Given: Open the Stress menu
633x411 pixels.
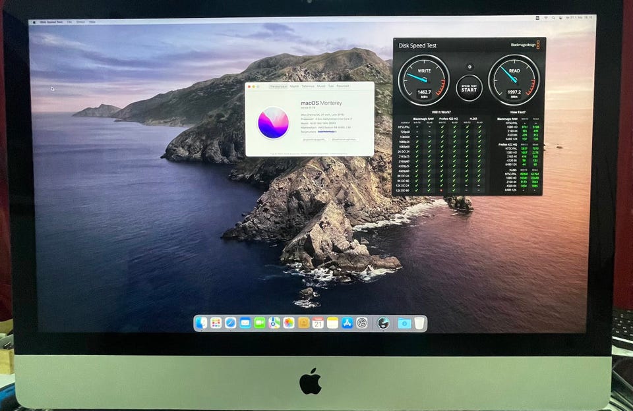Looking at the screenshot, I should pos(80,22).
